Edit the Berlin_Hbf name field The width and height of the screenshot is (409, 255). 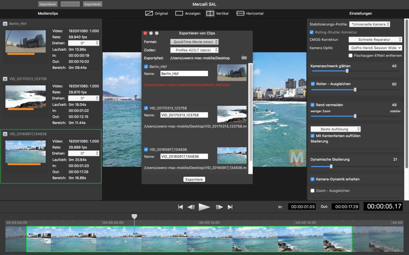click(184, 74)
